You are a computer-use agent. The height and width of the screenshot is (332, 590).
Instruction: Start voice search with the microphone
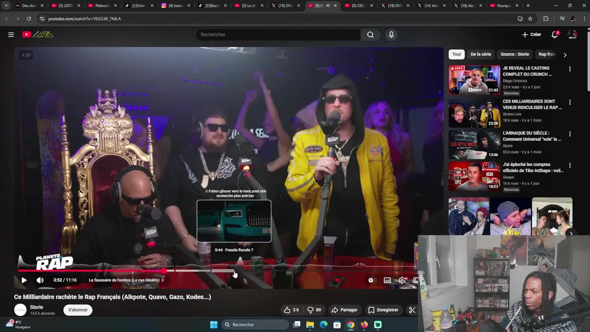pos(391,35)
